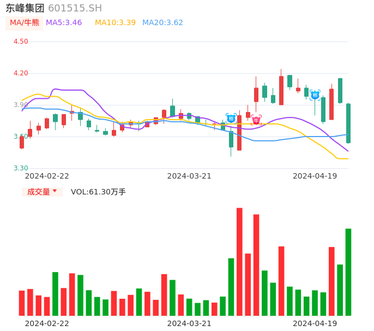
Task: Toggle the MA10 line legend
Action: click(x=115, y=23)
